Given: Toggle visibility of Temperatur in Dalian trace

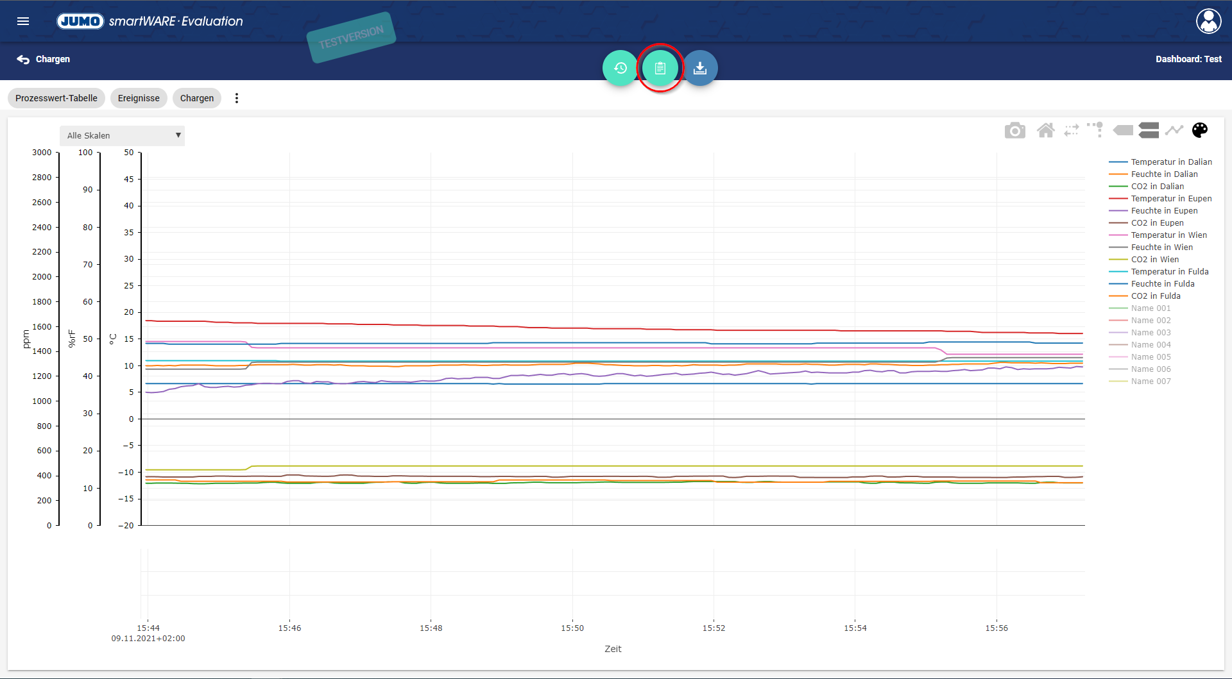Looking at the screenshot, I should click(x=1170, y=162).
